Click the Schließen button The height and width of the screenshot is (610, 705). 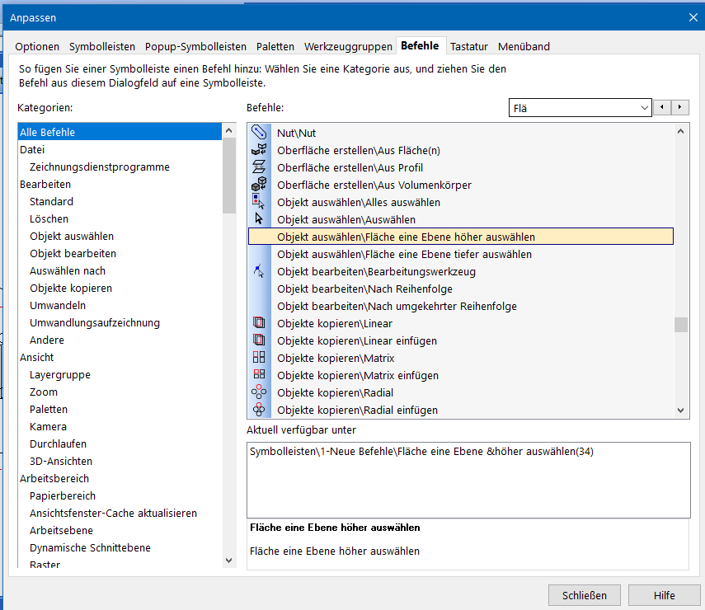(x=584, y=595)
